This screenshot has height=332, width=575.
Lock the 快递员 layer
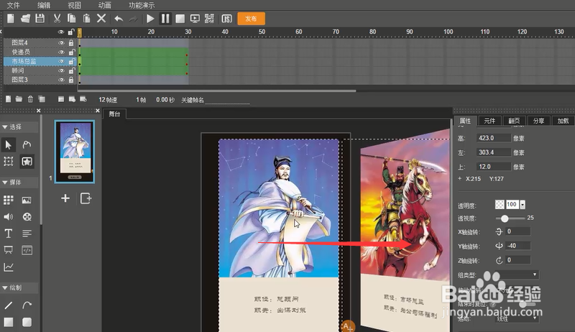point(71,52)
